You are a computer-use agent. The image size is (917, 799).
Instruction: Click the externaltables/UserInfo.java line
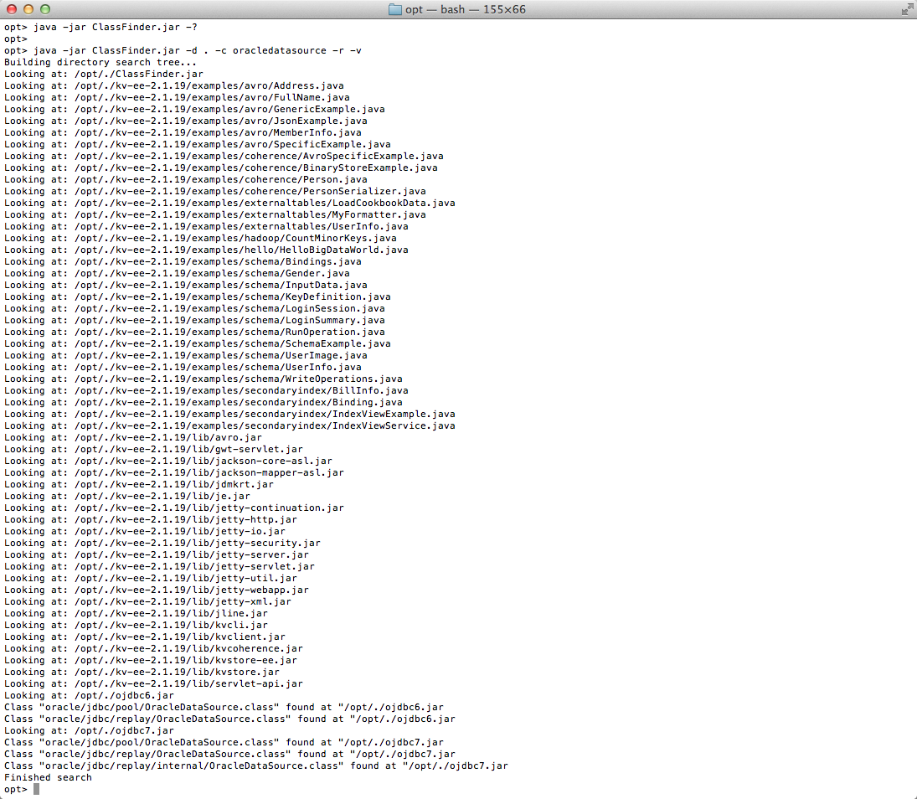click(x=206, y=226)
